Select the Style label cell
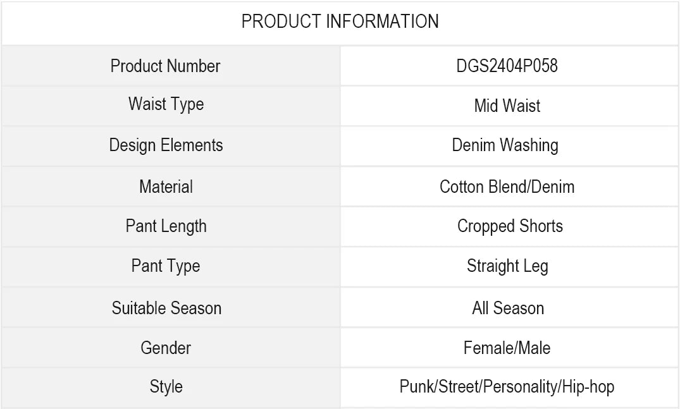Image resolution: width=680 pixels, height=409 pixels. [x=166, y=386]
